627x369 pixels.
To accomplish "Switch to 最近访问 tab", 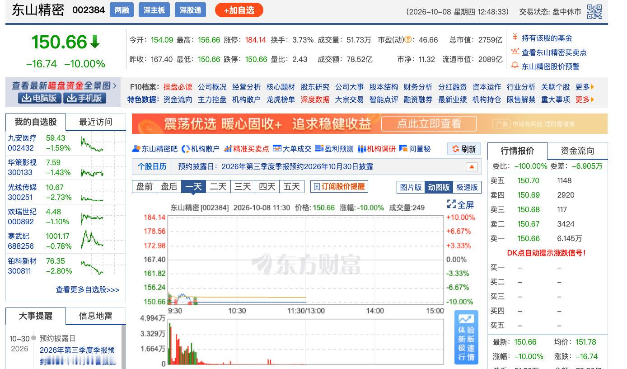I will click(x=96, y=122).
